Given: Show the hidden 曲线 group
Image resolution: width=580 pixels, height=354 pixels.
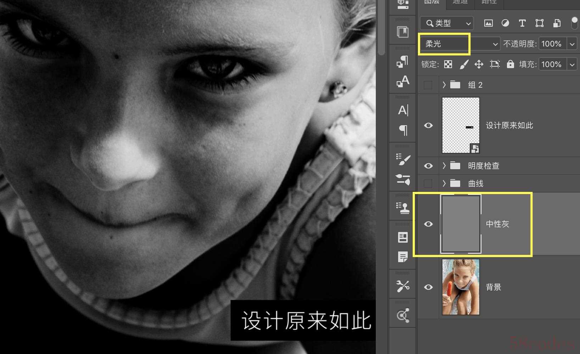Looking at the screenshot, I should pyautogui.click(x=428, y=183).
